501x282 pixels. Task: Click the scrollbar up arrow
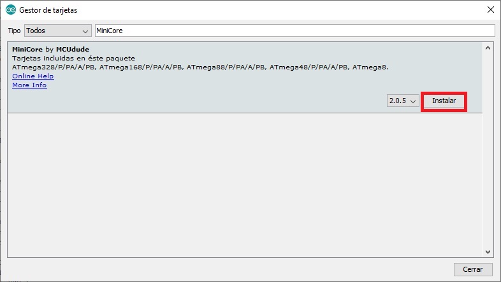pos(488,48)
